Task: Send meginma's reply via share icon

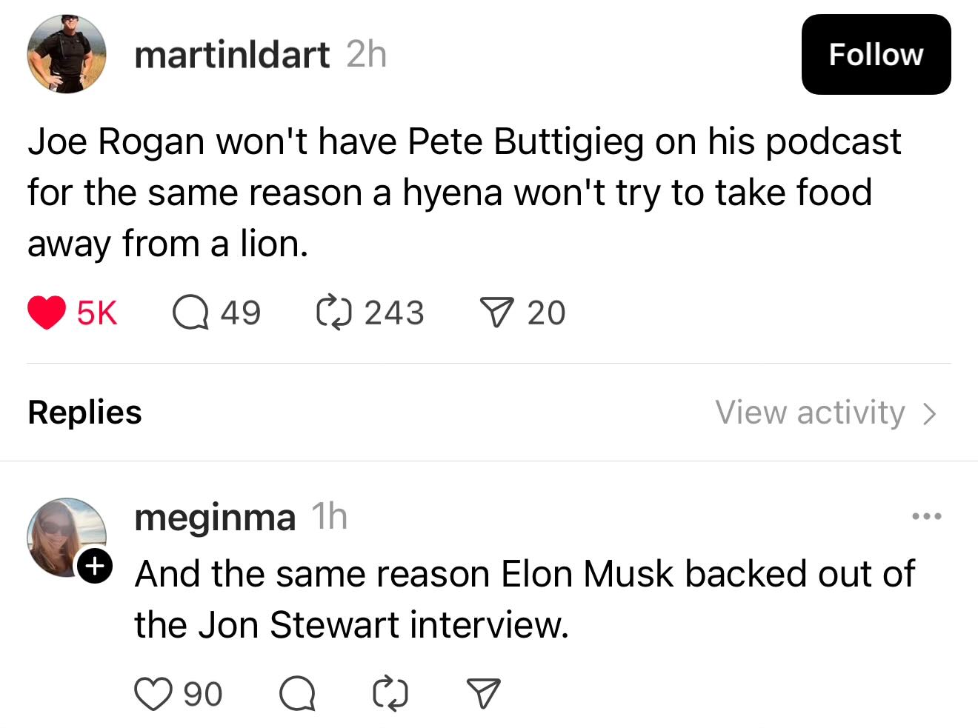Action: click(x=483, y=695)
